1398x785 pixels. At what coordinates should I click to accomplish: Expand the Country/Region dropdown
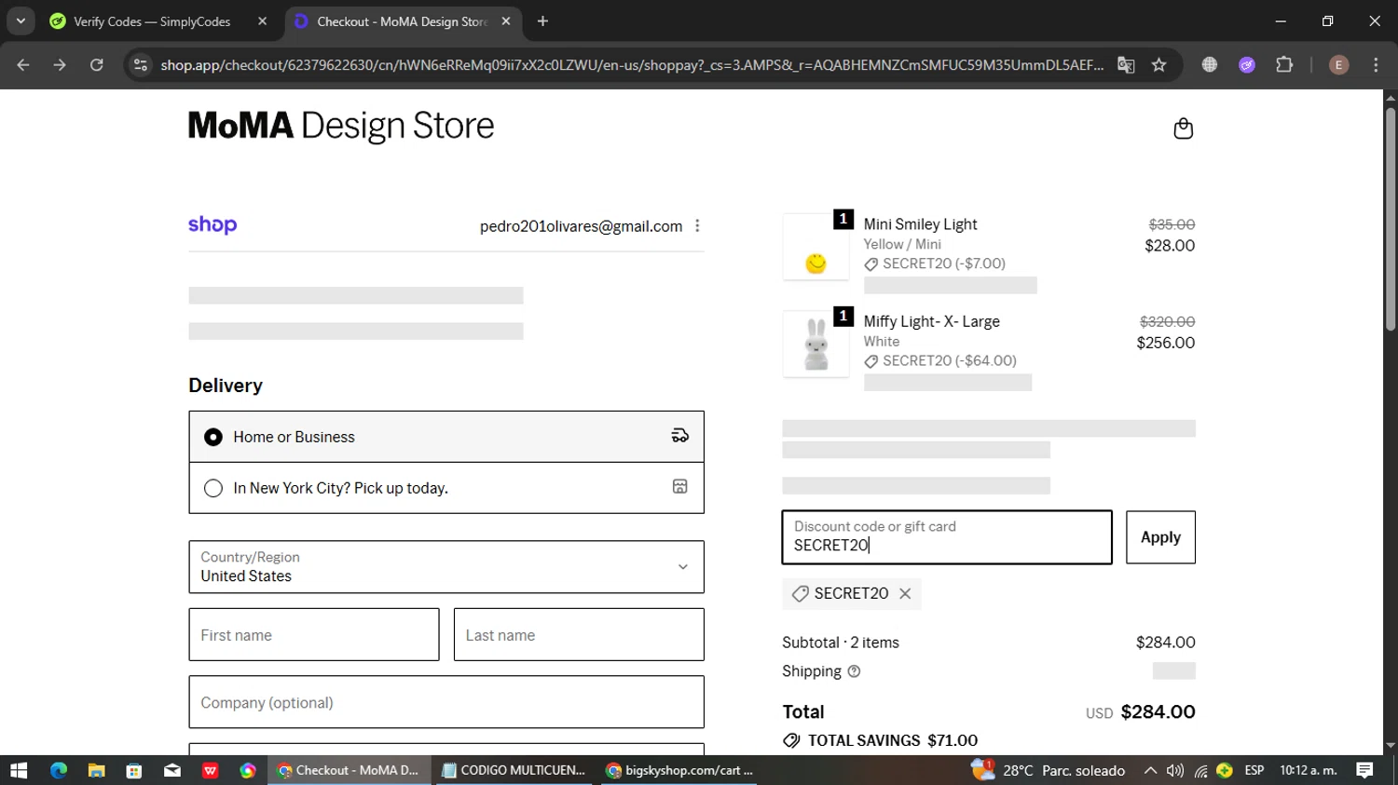coord(446,567)
